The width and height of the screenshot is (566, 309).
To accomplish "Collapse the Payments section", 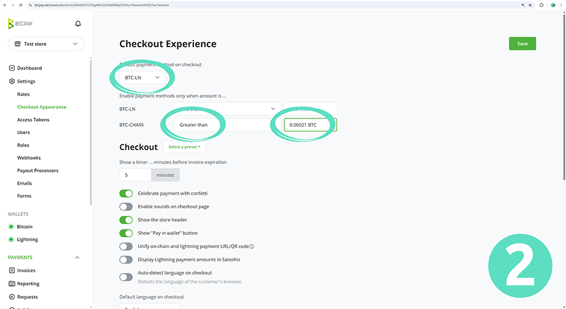I will pyautogui.click(x=77, y=257).
